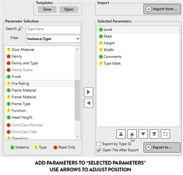Viewport: 183px width, 175px height.
Task: Click the Type Here search field
Action: point(53,29)
